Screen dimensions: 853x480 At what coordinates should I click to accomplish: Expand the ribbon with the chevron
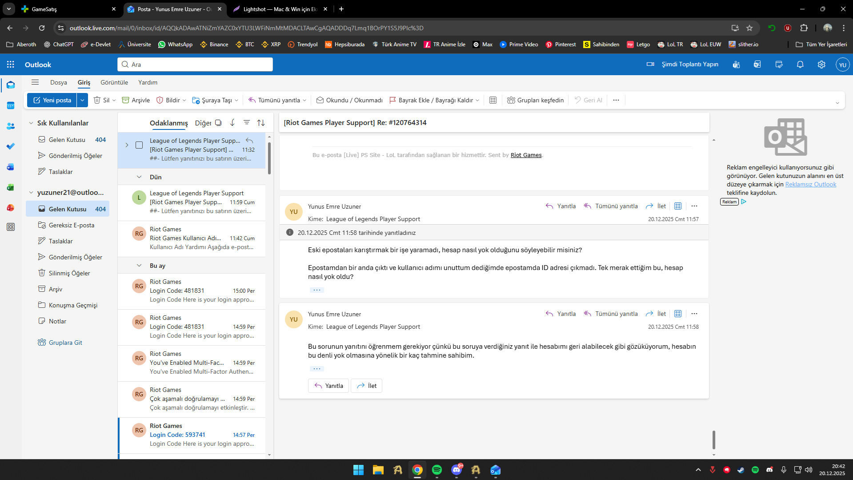[x=837, y=103]
